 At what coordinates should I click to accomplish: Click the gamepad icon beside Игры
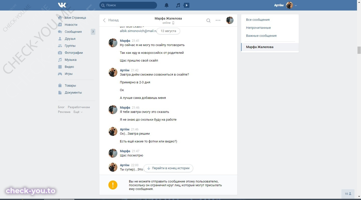(x=60, y=74)
